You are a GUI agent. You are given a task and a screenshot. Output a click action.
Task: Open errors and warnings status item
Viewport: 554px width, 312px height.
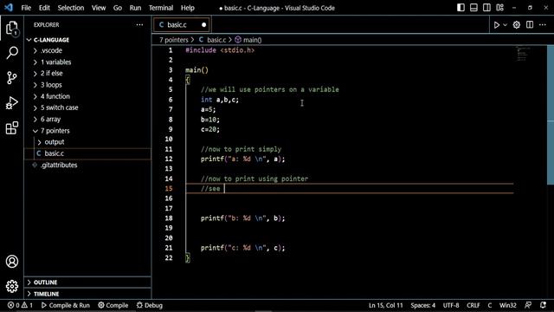tap(20, 305)
